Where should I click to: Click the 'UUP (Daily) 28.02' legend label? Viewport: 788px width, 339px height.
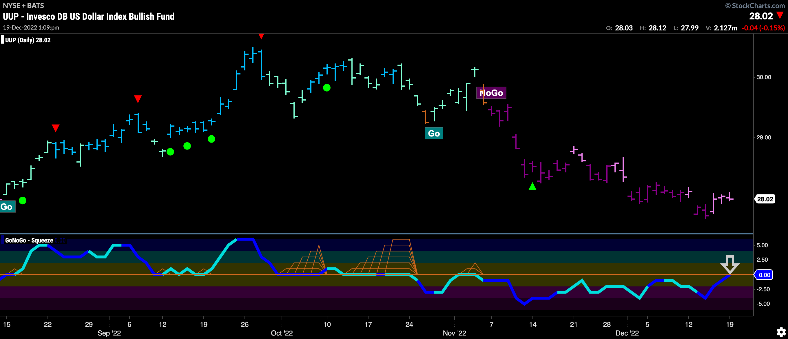28,40
